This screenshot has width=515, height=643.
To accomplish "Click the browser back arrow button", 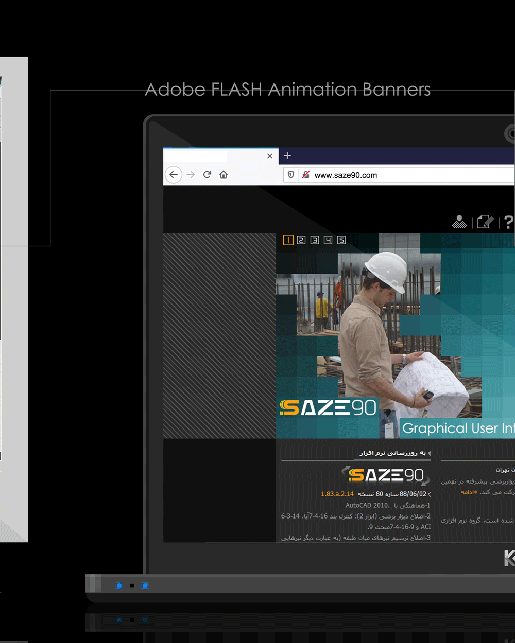I will coord(174,175).
